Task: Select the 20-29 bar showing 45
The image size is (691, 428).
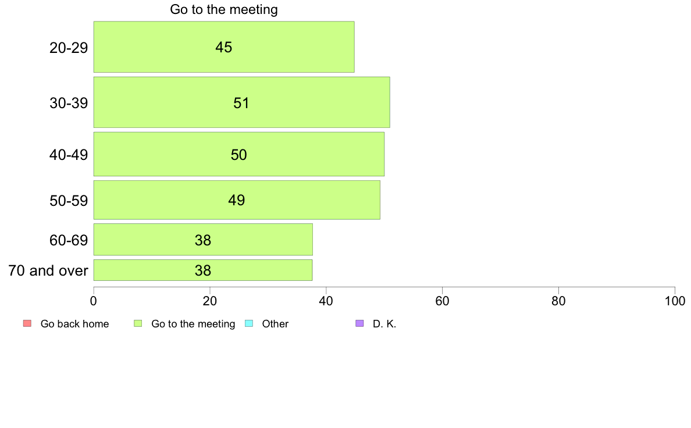Action: click(224, 47)
